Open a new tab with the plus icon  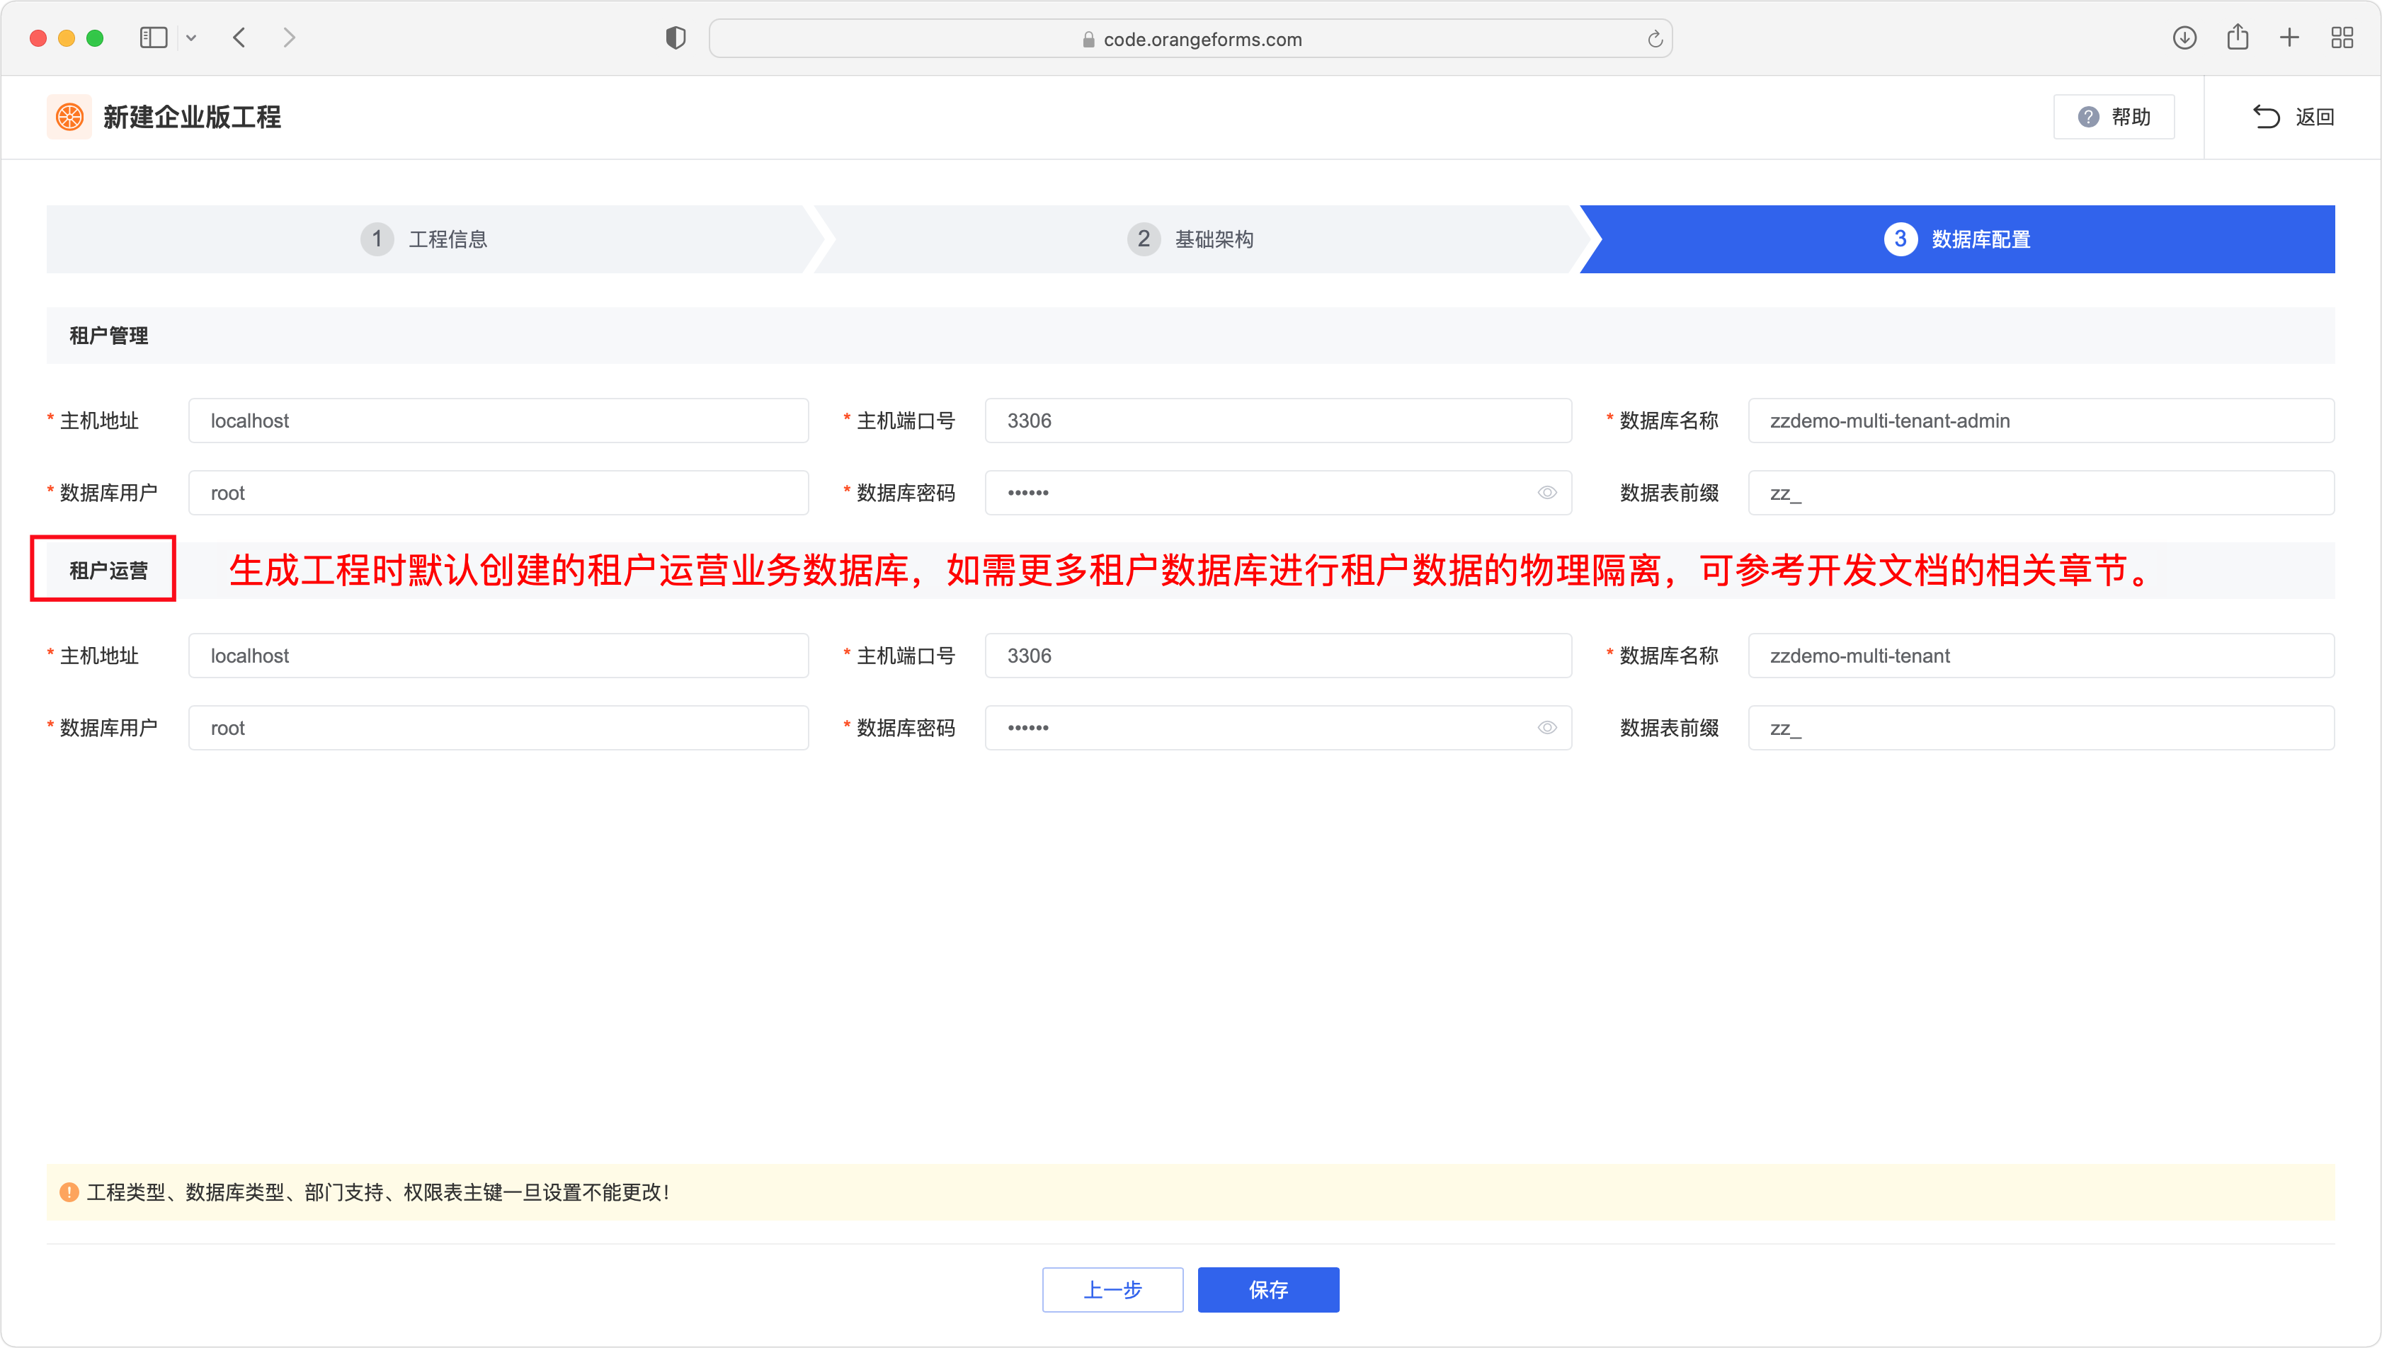coord(2289,38)
